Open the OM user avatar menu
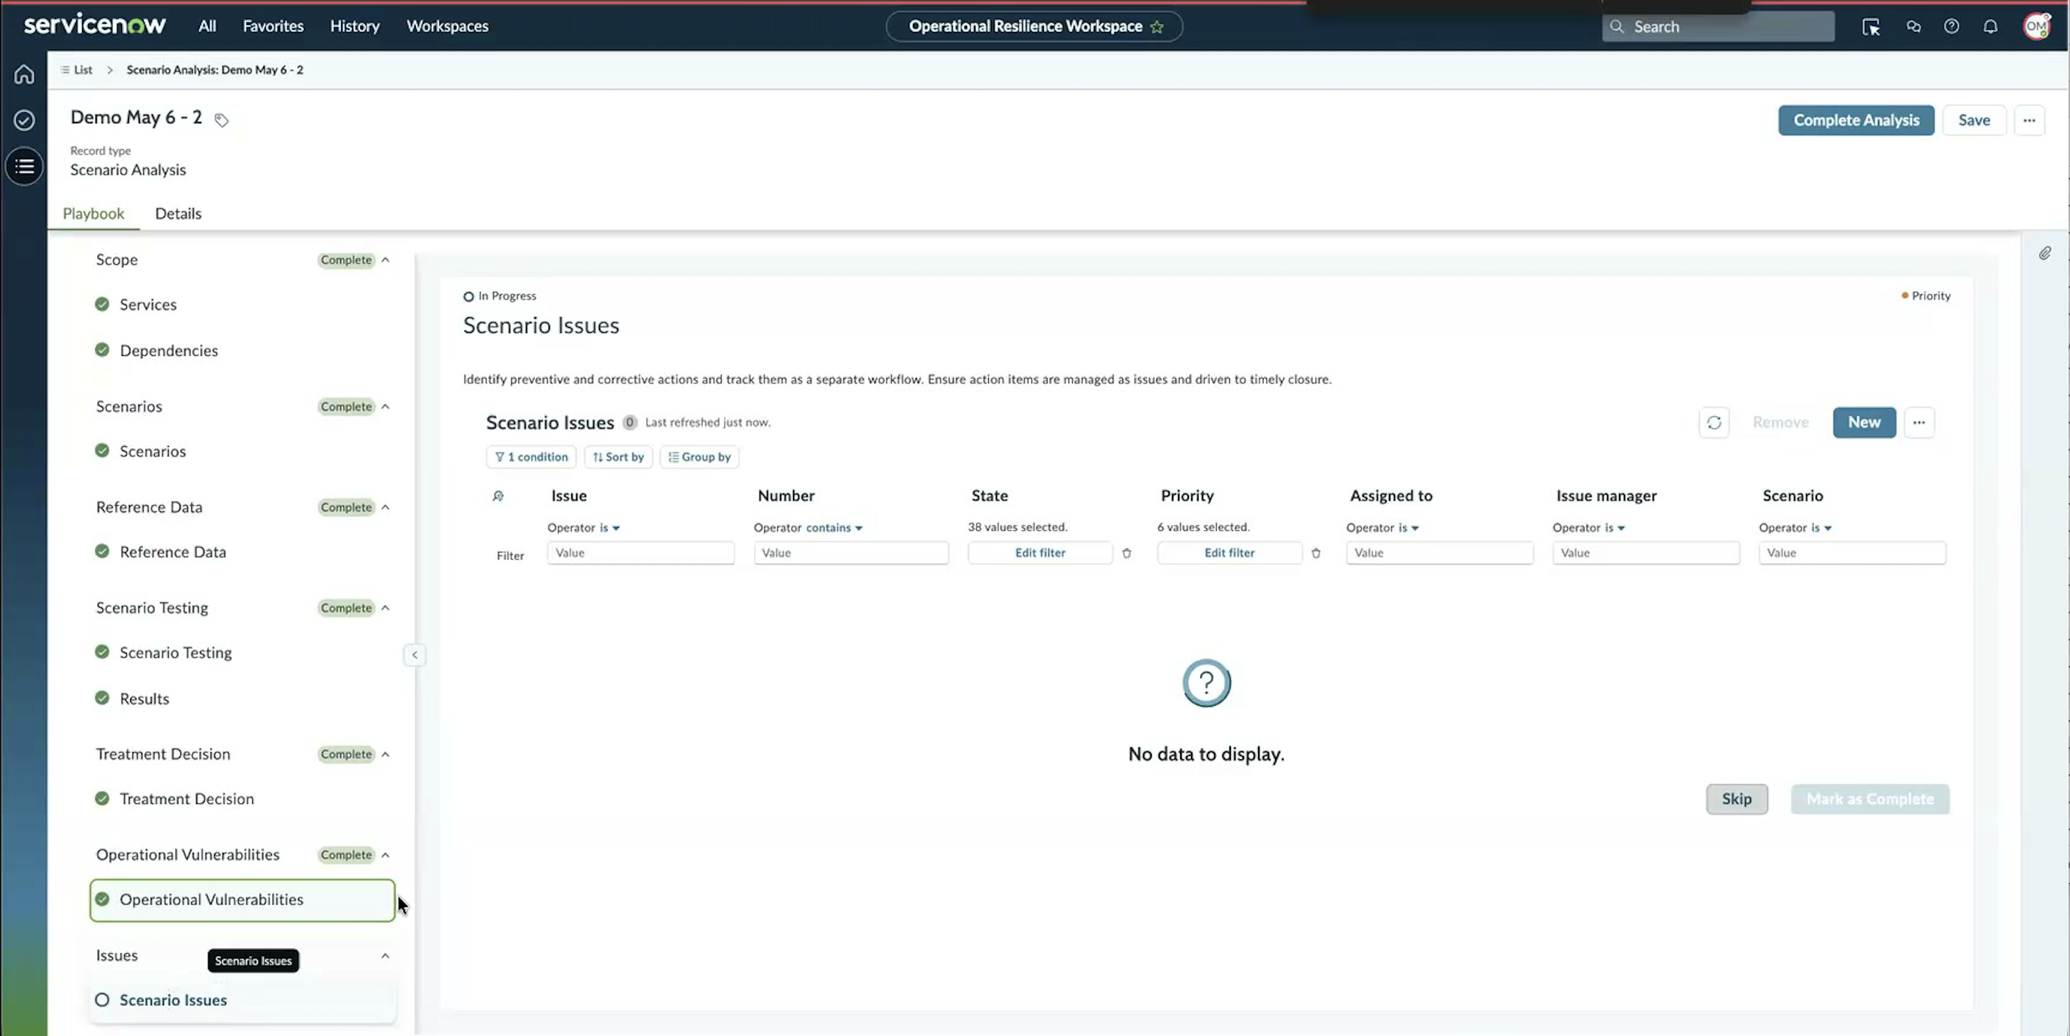The width and height of the screenshot is (2070, 1036). (2036, 26)
